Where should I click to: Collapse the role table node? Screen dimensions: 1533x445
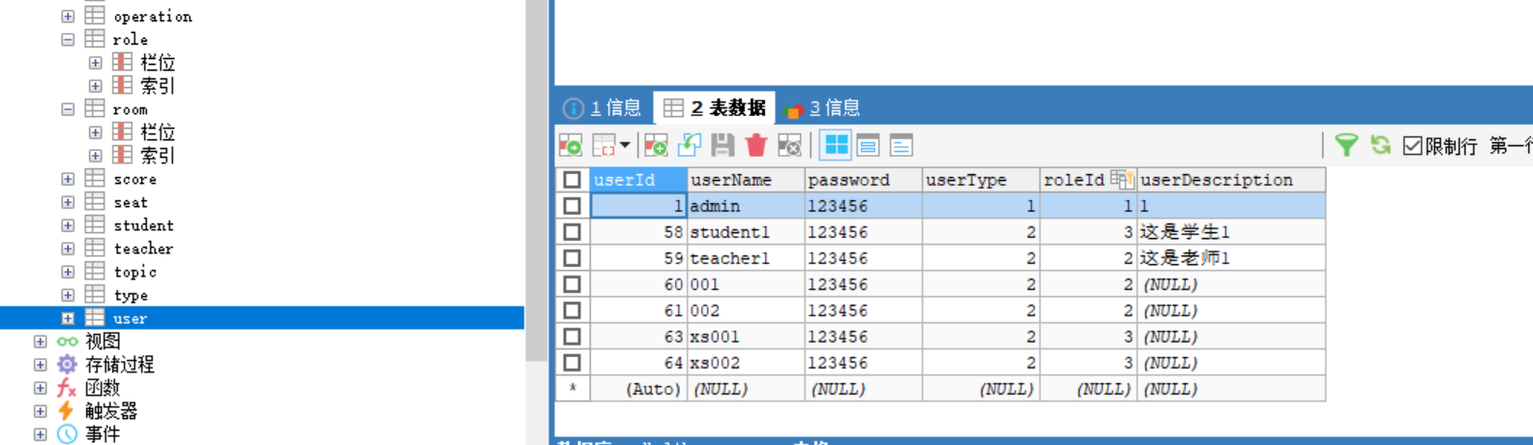pos(68,39)
